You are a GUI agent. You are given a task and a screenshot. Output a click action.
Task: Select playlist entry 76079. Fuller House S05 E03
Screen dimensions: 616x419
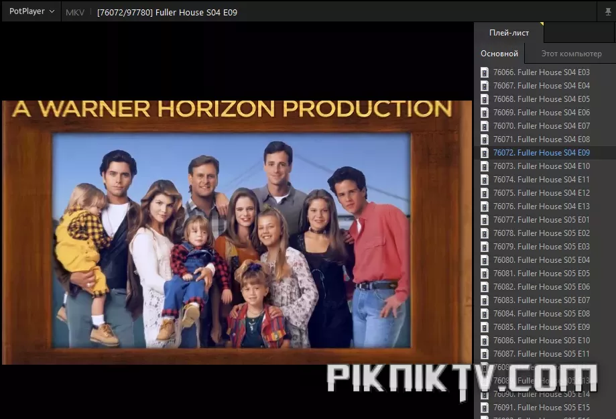pyautogui.click(x=545, y=247)
